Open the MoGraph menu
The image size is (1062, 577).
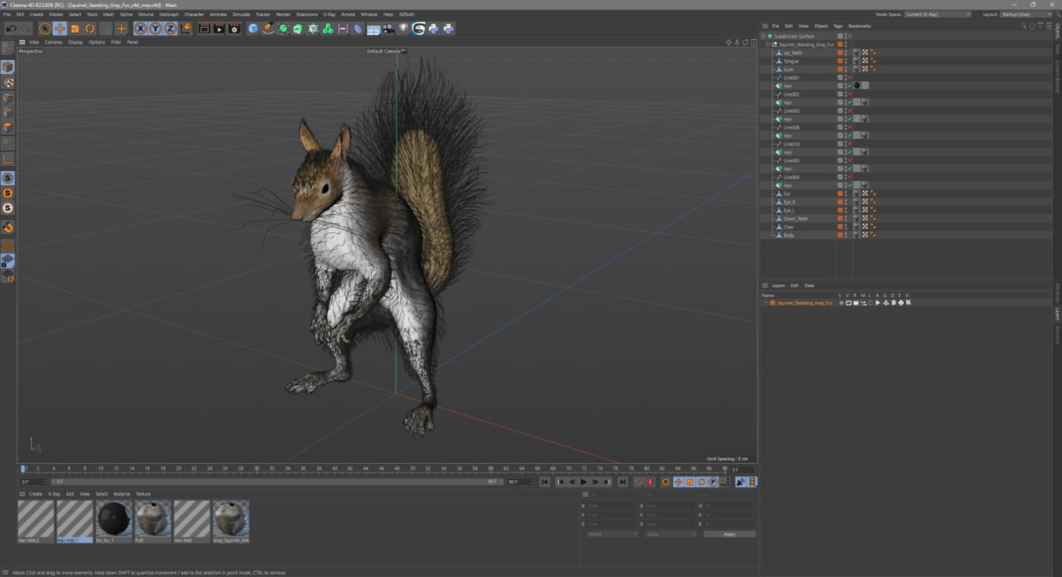[x=169, y=14]
